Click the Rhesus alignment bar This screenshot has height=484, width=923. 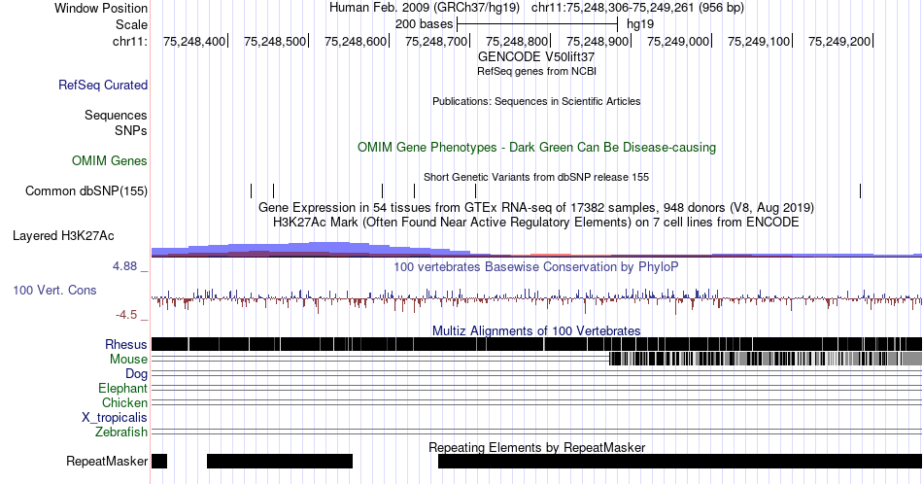(x=536, y=344)
